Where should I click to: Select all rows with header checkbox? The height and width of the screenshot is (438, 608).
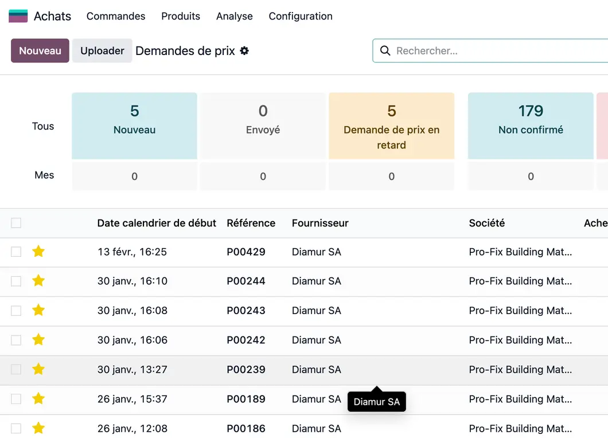(16, 223)
